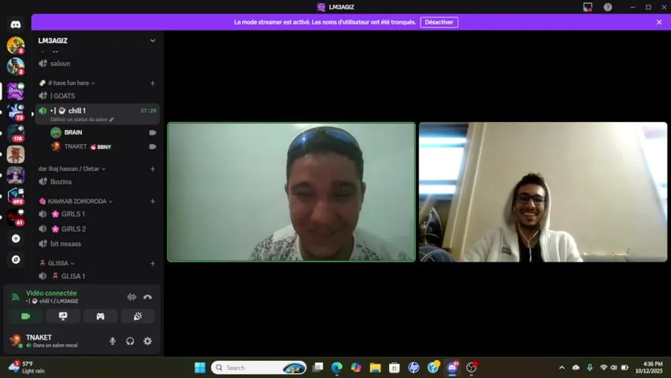Dismiss the streamer mode banner
Viewport: 671px width, 378px height.
point(659,22)
